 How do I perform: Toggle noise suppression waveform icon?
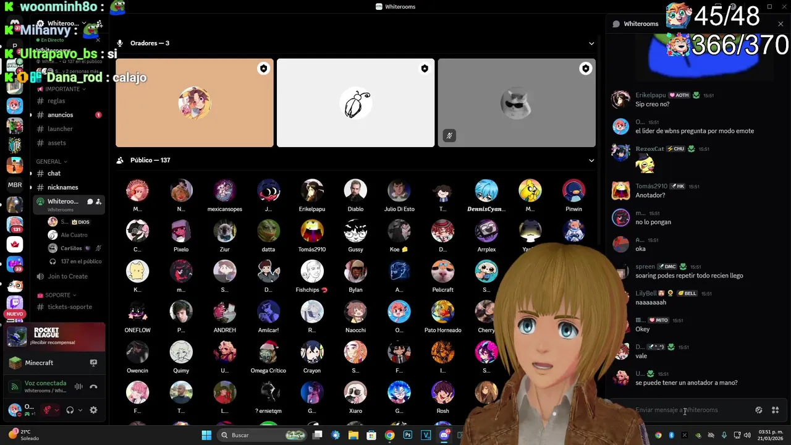(x=78, y=387)
